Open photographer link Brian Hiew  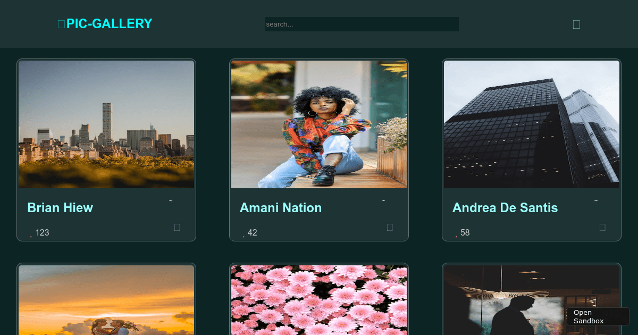60,208
